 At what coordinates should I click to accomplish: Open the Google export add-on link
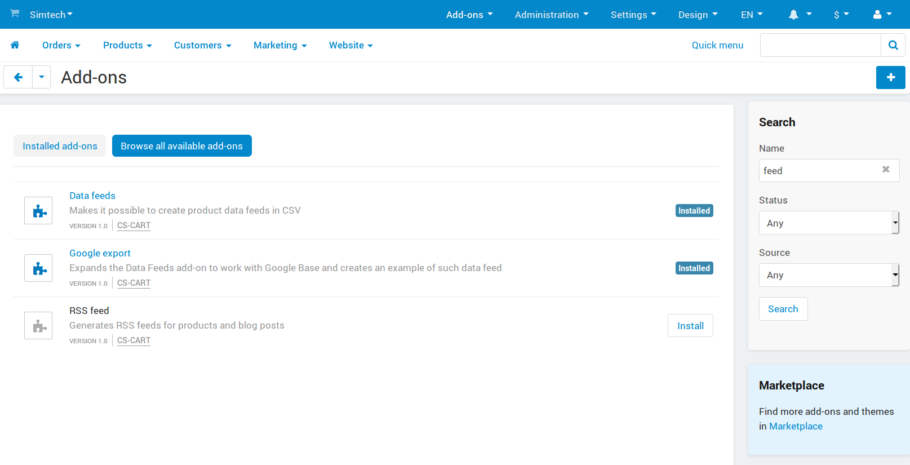[x=100, y=253]
